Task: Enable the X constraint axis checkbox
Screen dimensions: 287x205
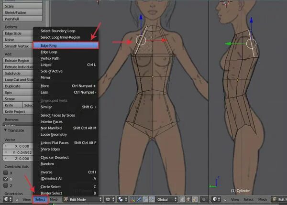Action: click(x=6, y=173)
